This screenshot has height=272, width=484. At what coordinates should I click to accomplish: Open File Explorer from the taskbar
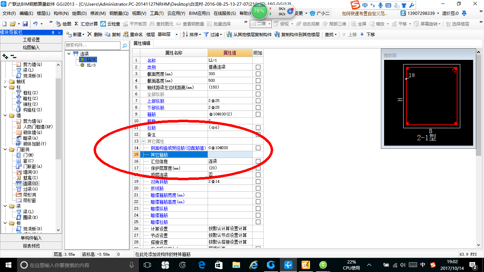236,265
